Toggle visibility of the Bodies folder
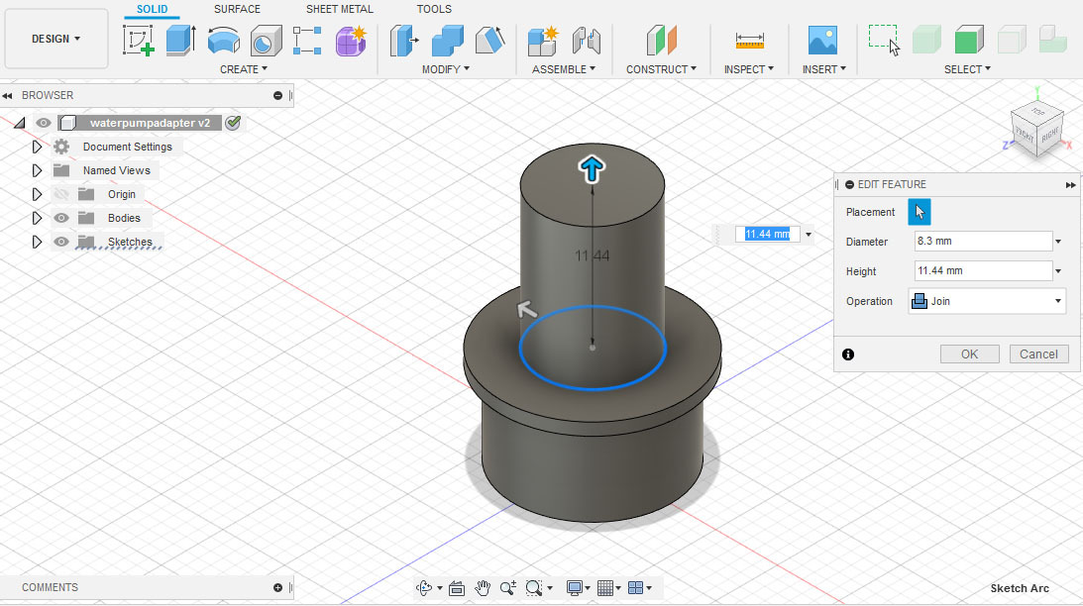The image size is (1083, 606). [61, 217]
